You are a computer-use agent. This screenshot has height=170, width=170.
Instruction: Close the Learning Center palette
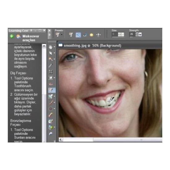point(44,31)
